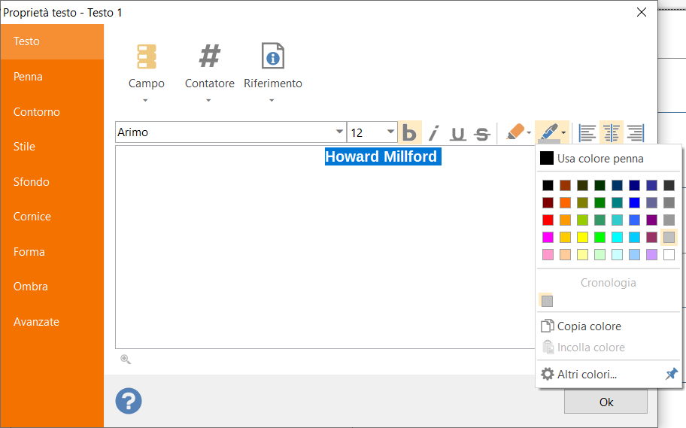Expand the Riferimento dropdown arrow
Image resolution: width=686 pixels, height=428 pixels.
272,101
